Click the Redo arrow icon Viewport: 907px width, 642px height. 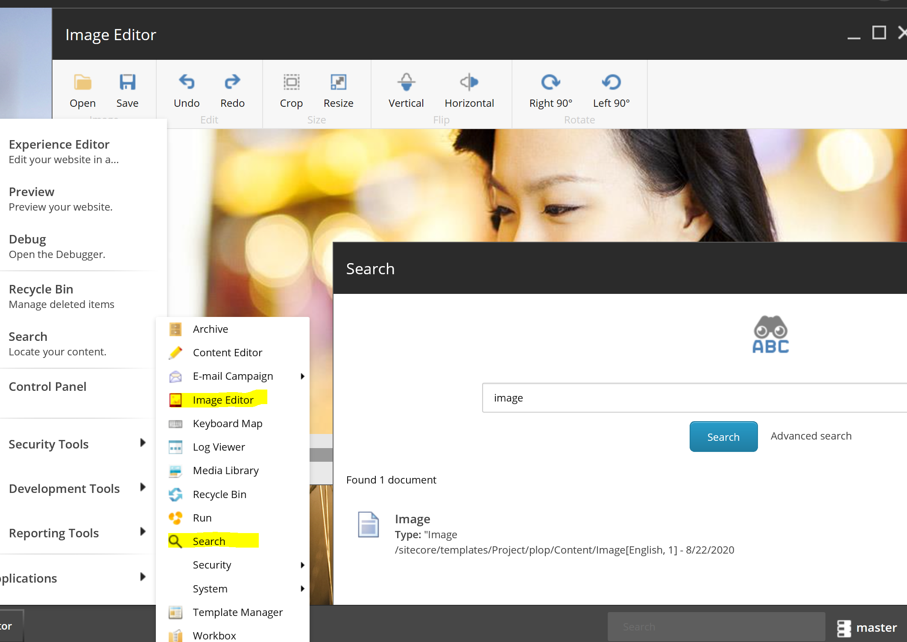point(232,82)
